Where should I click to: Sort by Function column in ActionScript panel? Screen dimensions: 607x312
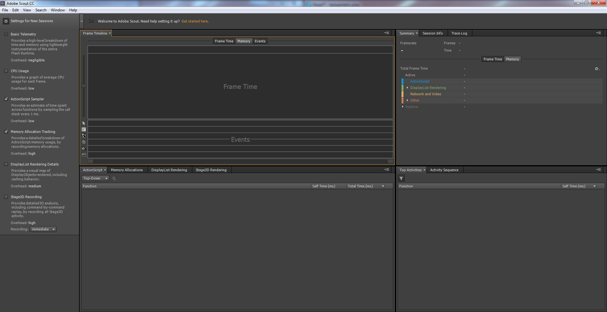[196, 186]
